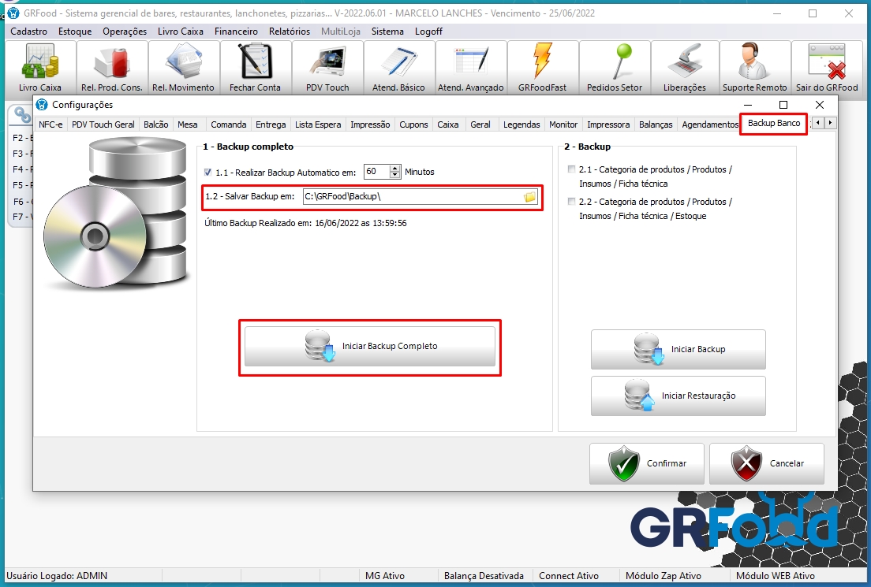Select the Backup Banco tab
The image size is (871, 587).
click(774, 123)
